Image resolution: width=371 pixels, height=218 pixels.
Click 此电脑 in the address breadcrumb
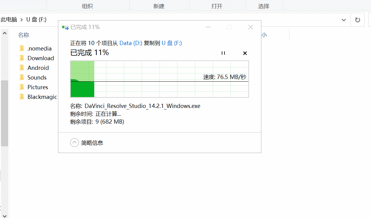[x=9, y=20]
